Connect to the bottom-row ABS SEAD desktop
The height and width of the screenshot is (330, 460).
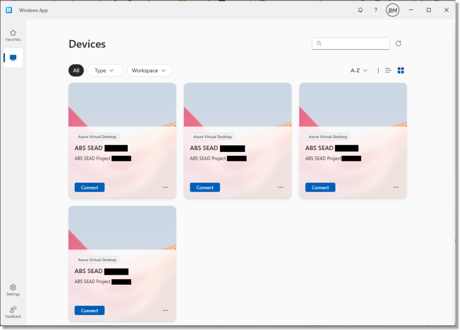tap(89, 310)
